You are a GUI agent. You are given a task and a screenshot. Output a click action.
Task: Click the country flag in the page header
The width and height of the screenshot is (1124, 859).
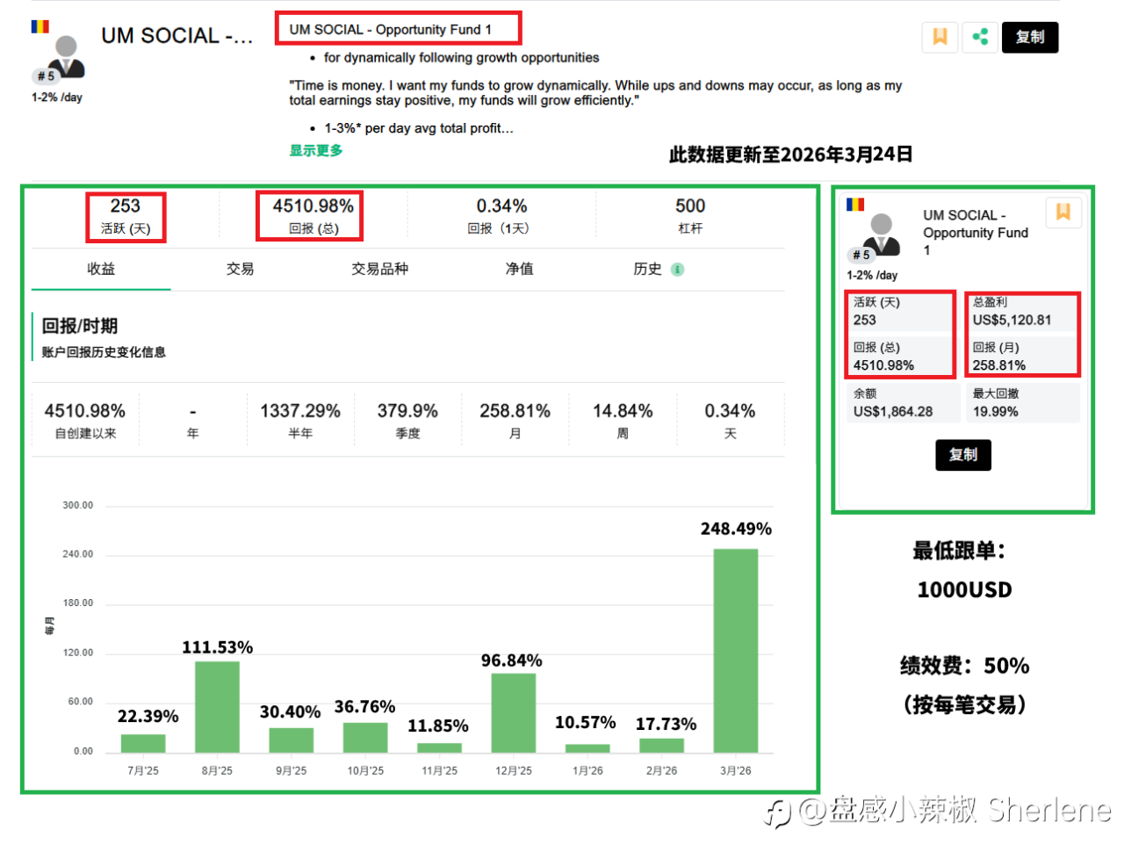coord(40,26)
